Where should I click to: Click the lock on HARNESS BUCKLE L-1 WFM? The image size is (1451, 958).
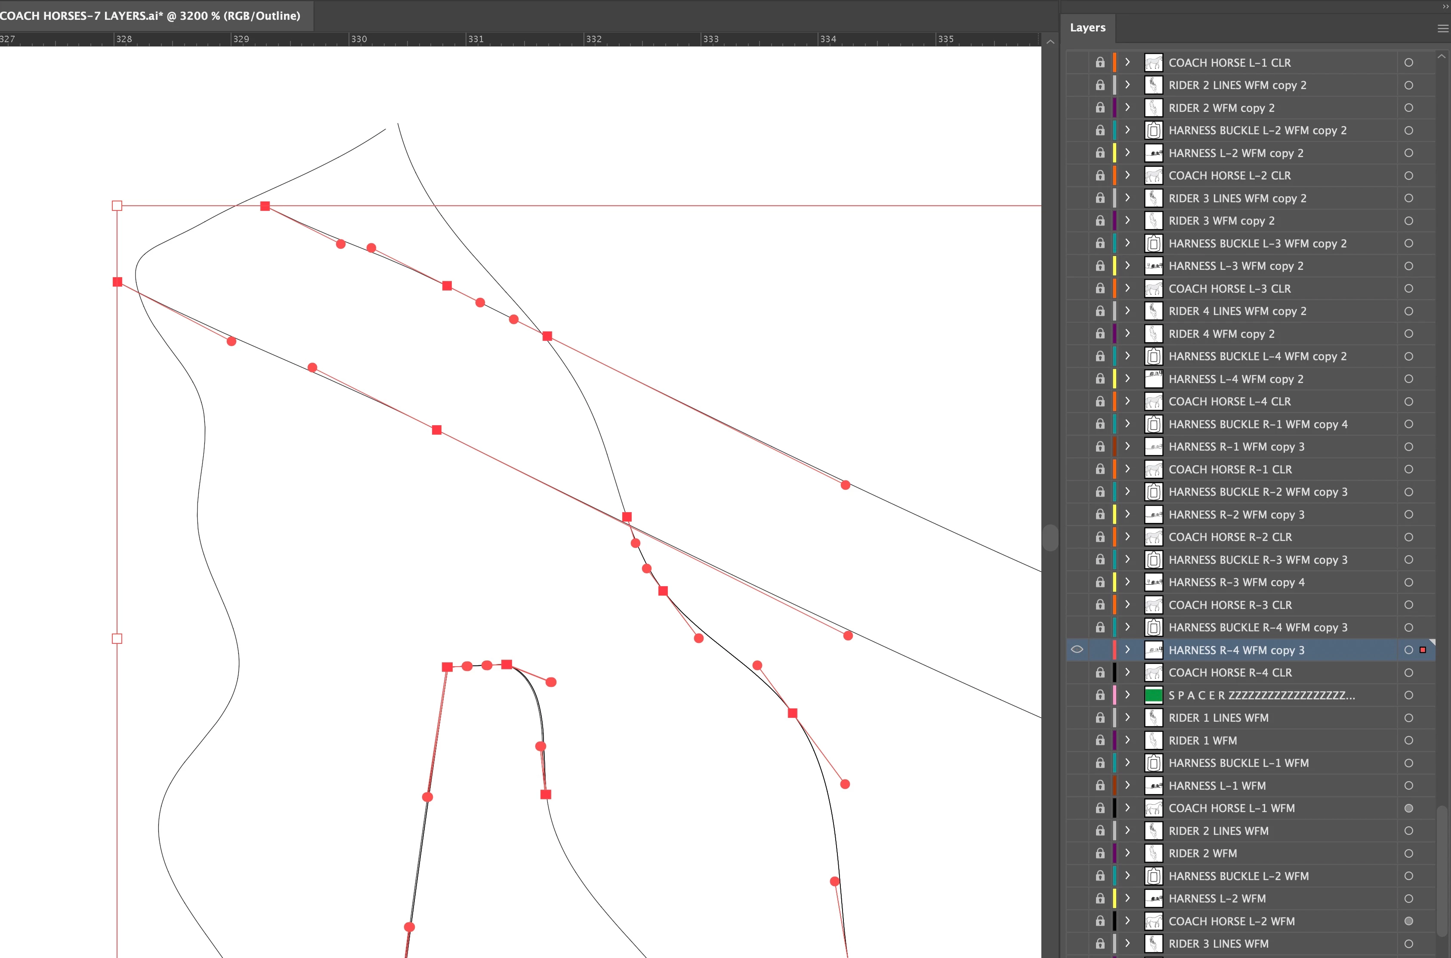tap(1099, 763)
